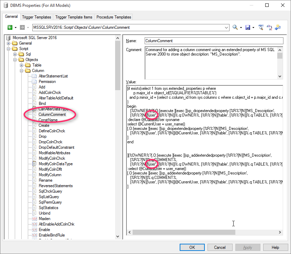Viewport: 291px width, 254px height.
Task: Open the Procedure Templates tab
Action: pyautogui.click(x=113, y=17)
